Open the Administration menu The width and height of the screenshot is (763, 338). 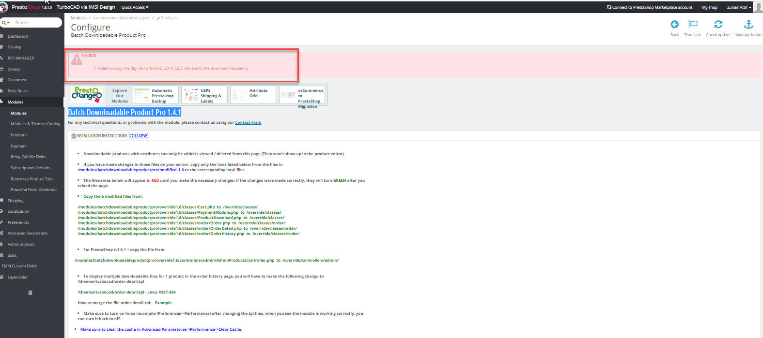pyautogui.click(x=21, y=244)
